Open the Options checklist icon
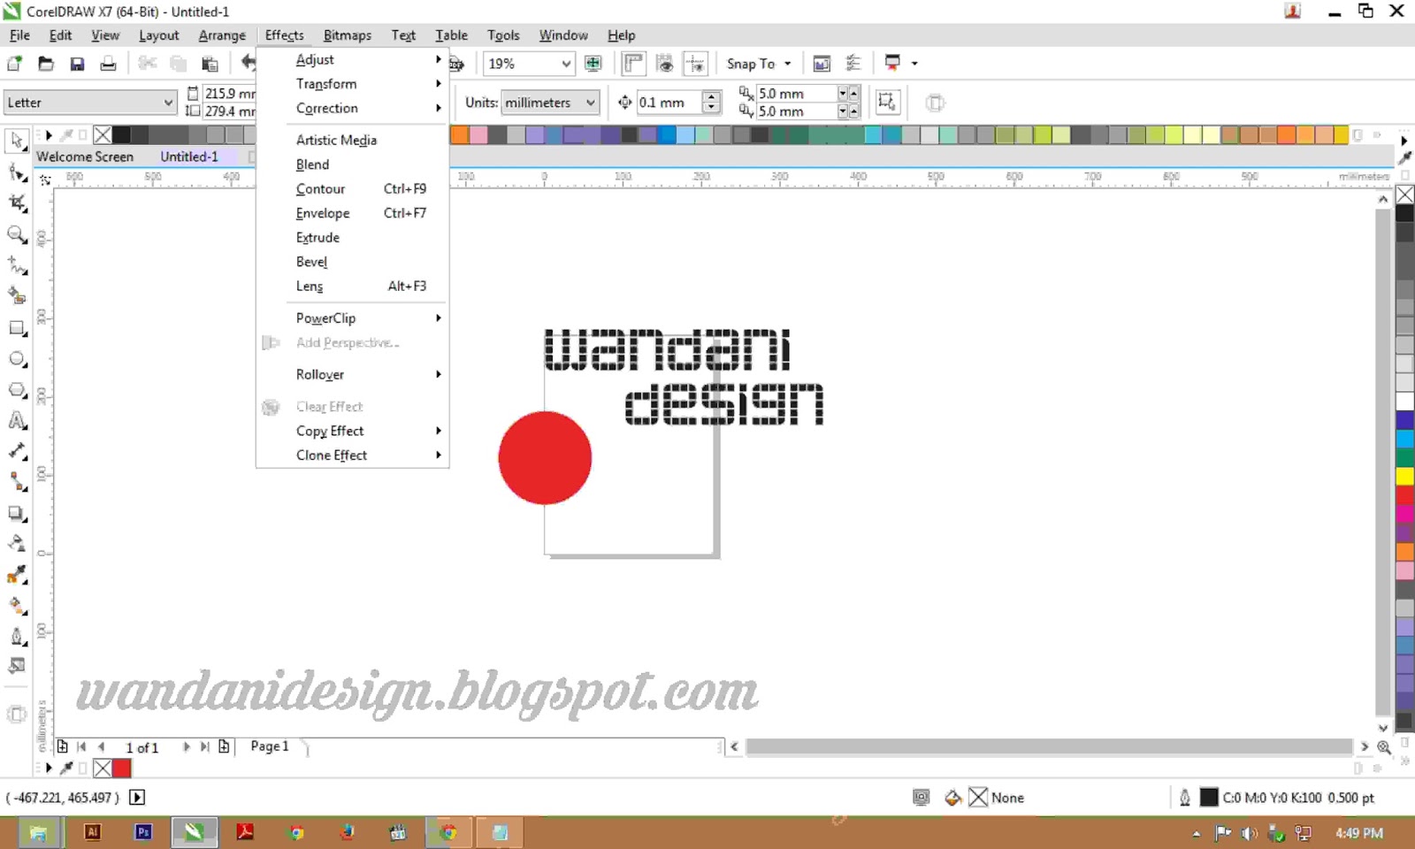Screen dimensions: 1415x849 (853, 64)
